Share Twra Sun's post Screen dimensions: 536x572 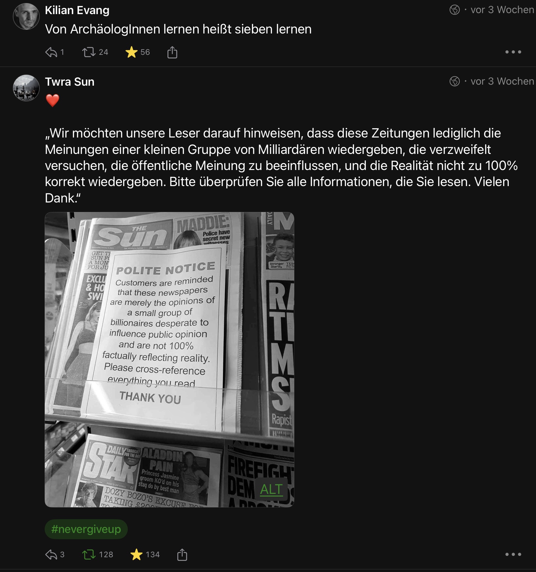182,555
